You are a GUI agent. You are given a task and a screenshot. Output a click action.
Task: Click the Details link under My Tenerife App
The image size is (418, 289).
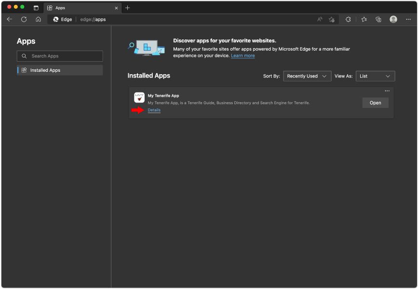click(x=153, y=110)
